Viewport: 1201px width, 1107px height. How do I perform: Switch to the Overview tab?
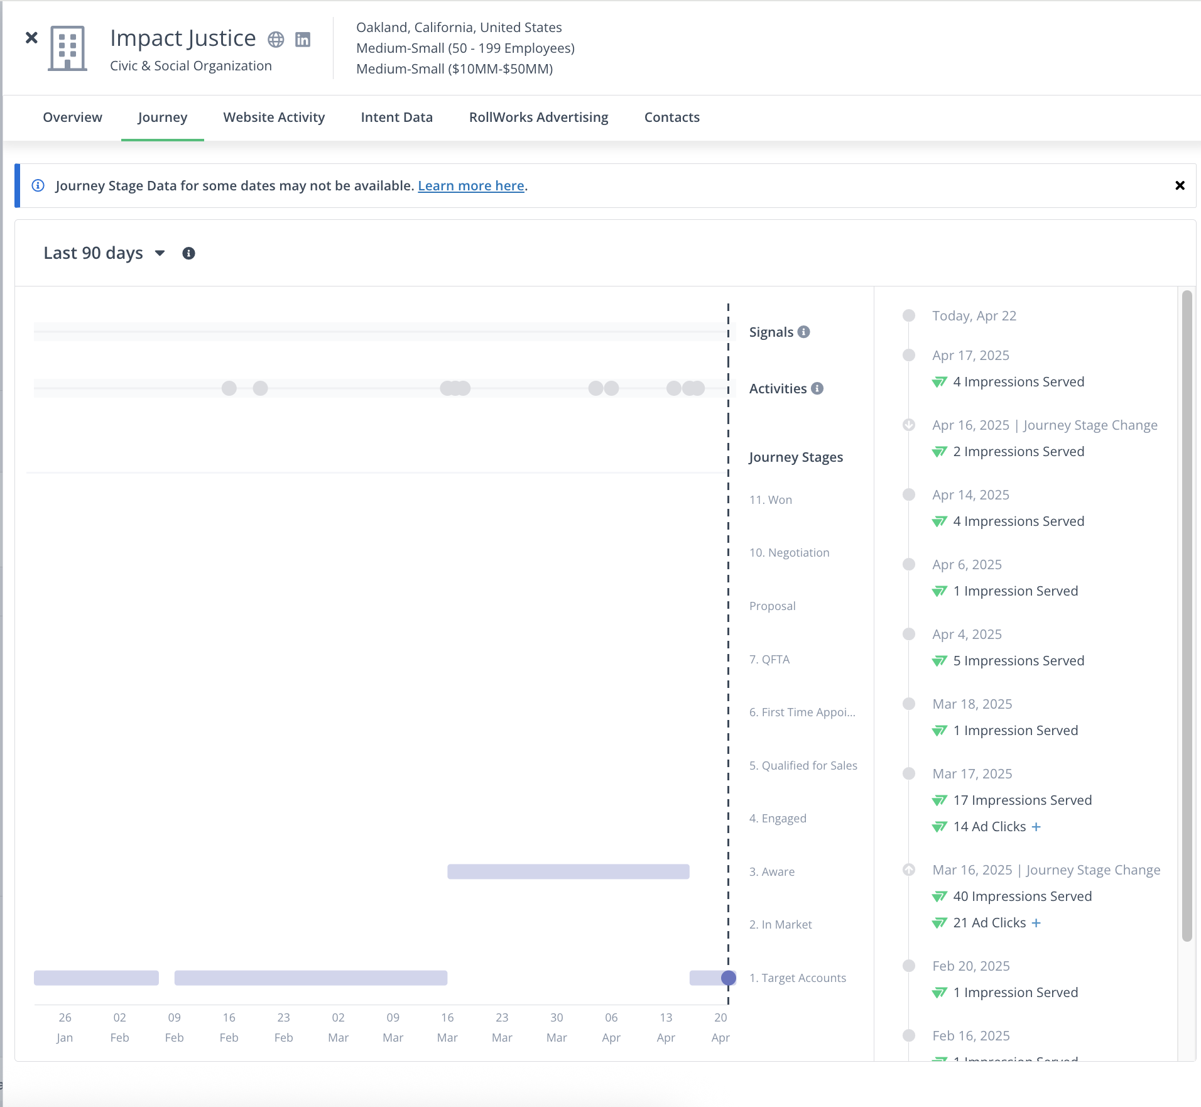tap(72, 117)
